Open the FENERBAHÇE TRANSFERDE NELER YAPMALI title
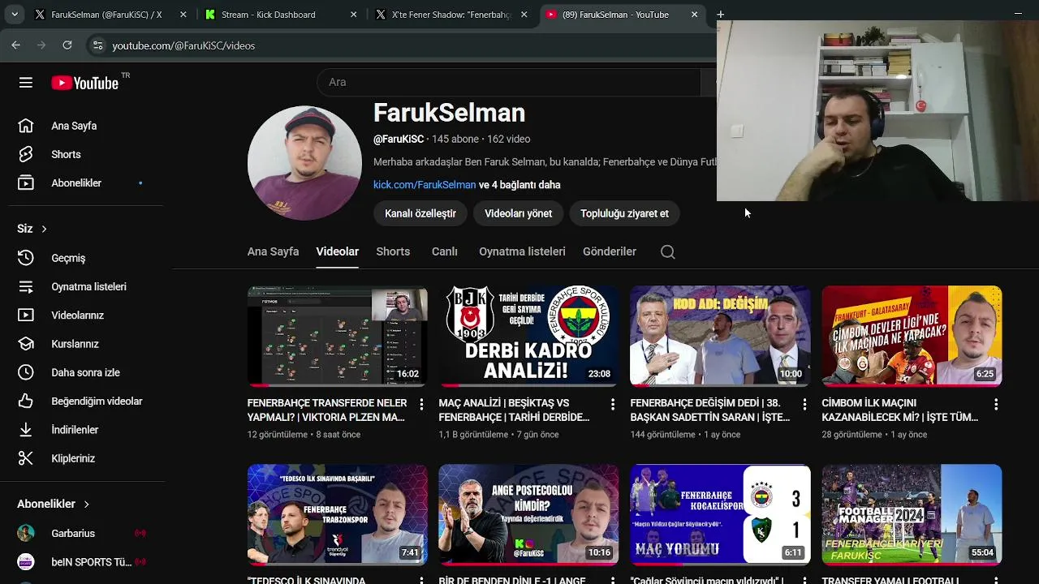1039x584 pixels. click(x=327, y=410)
